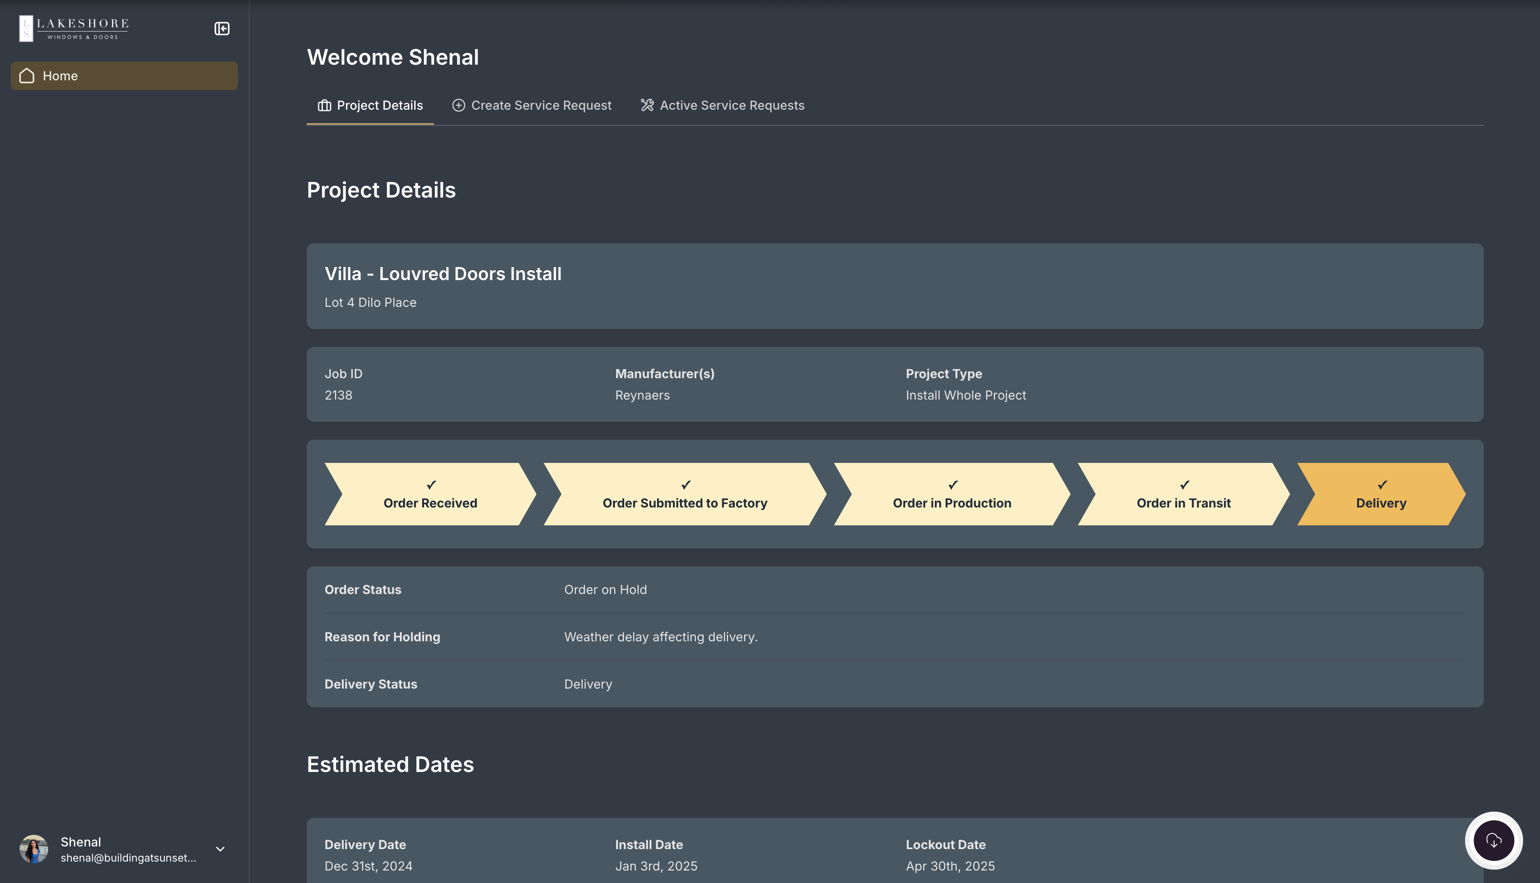Click the Lakeshore Windows & Doors logo
Image resolution: width=1540 pixels, height=883 pixels.
pyautogui.click(x=74, y=28)
